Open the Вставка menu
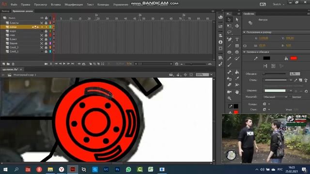This screenshot has height=174, width=310. coord(56,4)
